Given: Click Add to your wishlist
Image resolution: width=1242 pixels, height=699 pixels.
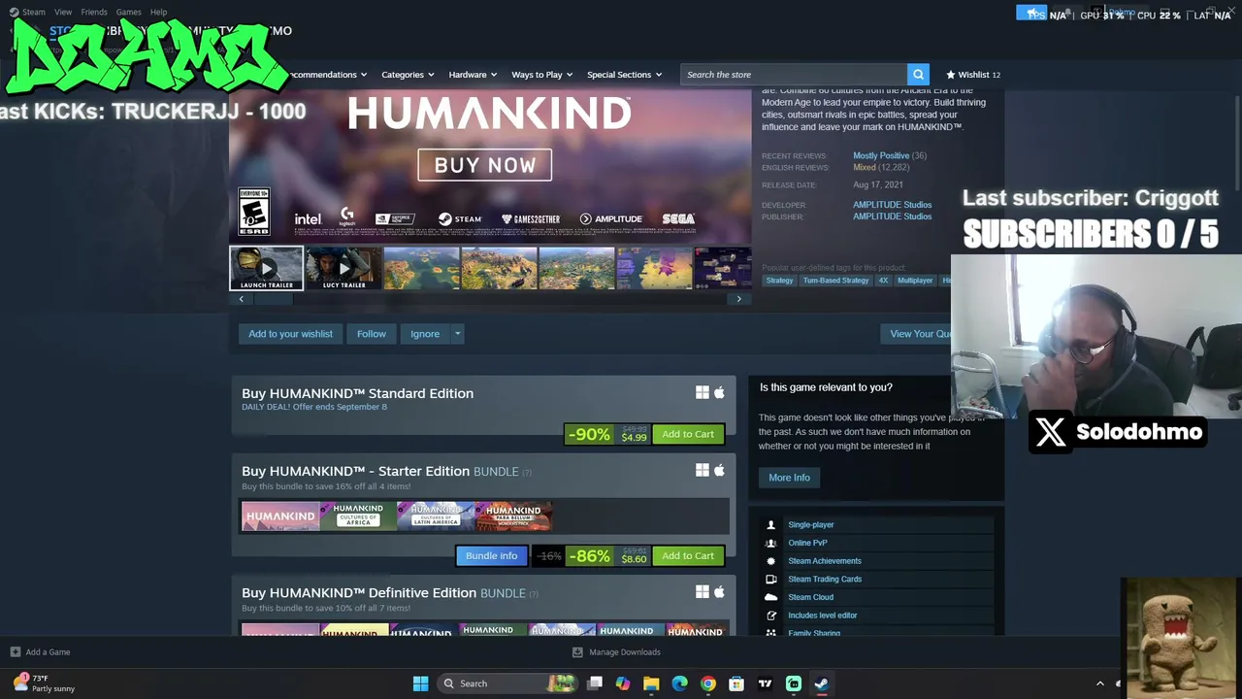Looking at the screenshot, I should 290,334.
